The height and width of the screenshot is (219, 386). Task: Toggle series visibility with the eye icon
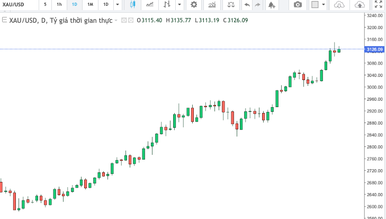124,21
